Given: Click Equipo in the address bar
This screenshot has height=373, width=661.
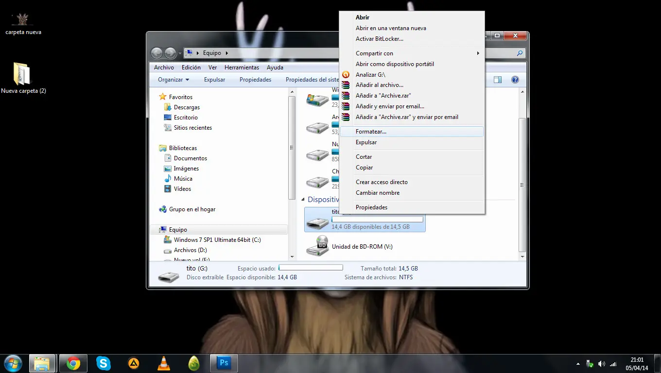Looking at the screenshot, I should (x=212, y=53).
